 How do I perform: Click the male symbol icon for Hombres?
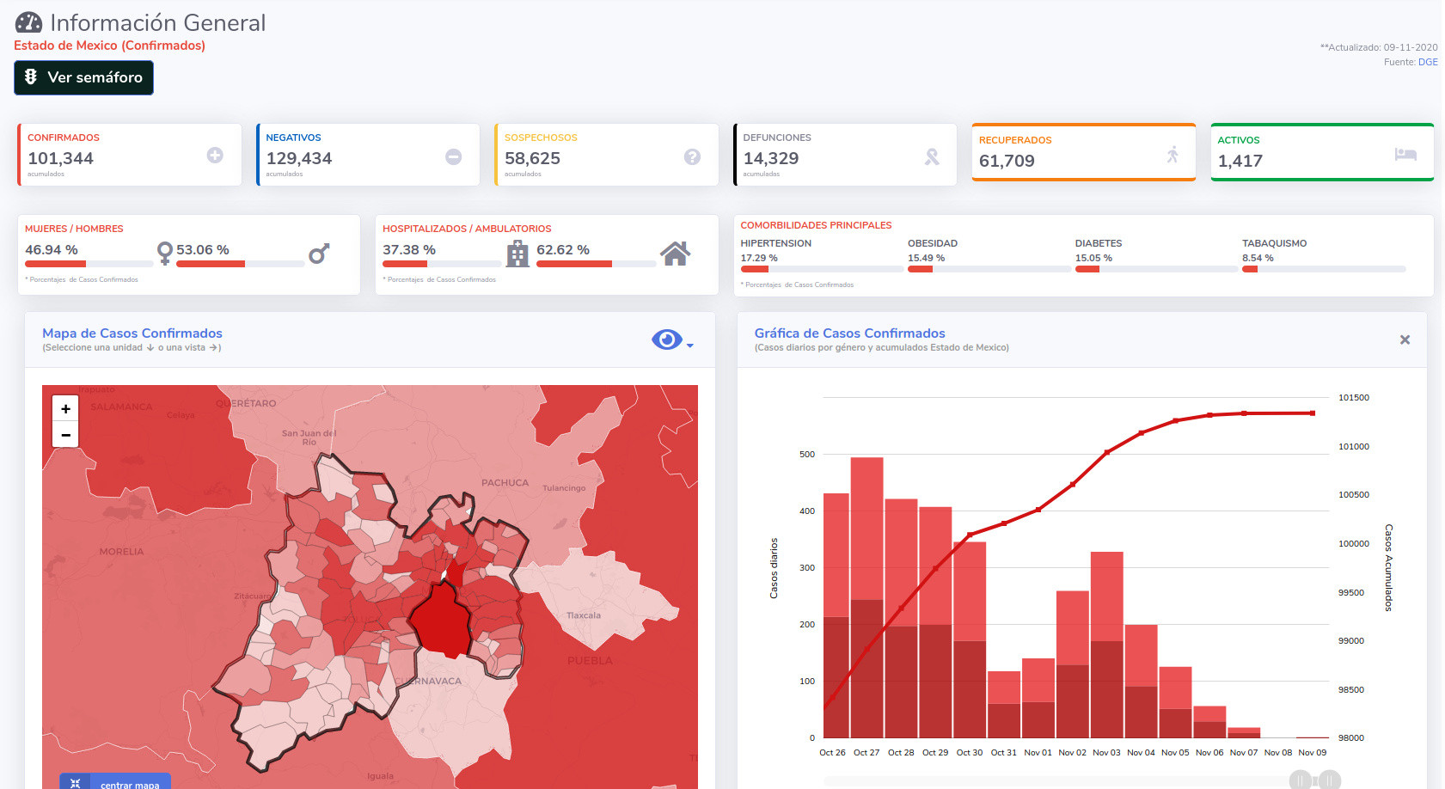pyautogui.click(x=319, y=254)
